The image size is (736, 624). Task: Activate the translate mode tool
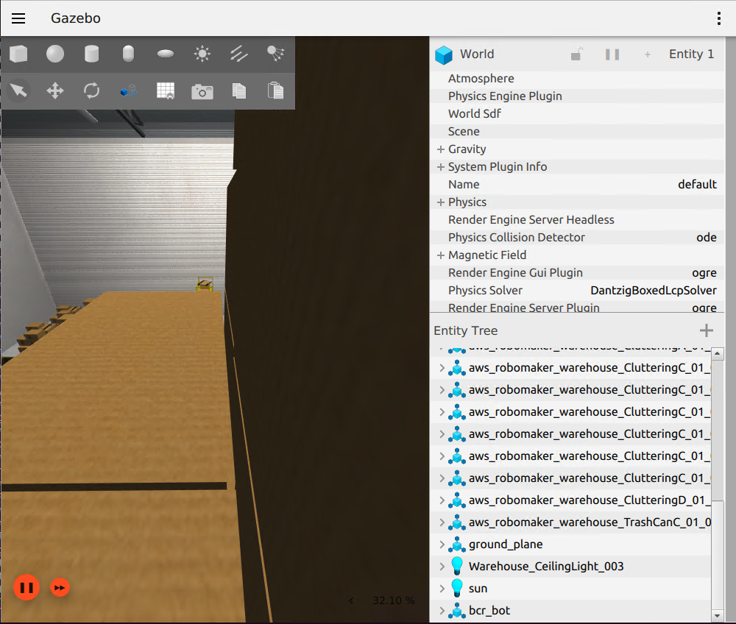pyautogui.click(x=55, y=91)
